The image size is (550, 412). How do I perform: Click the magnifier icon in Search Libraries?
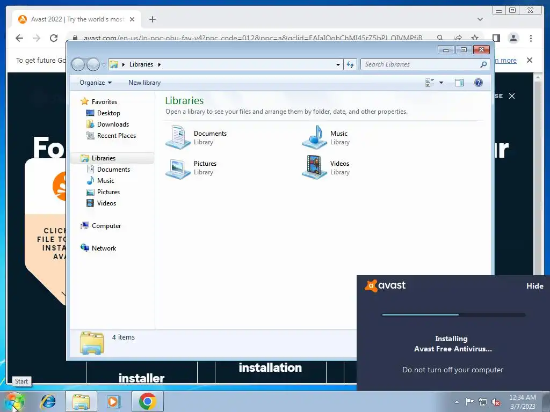[483, 64]
